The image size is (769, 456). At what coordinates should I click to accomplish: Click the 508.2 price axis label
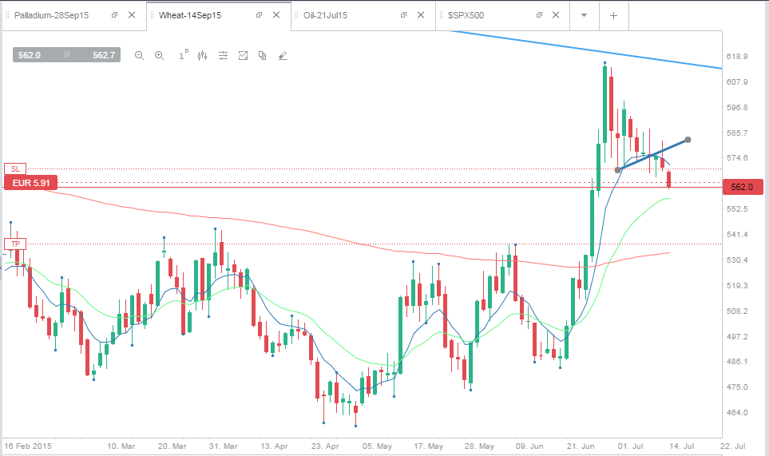tap(736, 311)
